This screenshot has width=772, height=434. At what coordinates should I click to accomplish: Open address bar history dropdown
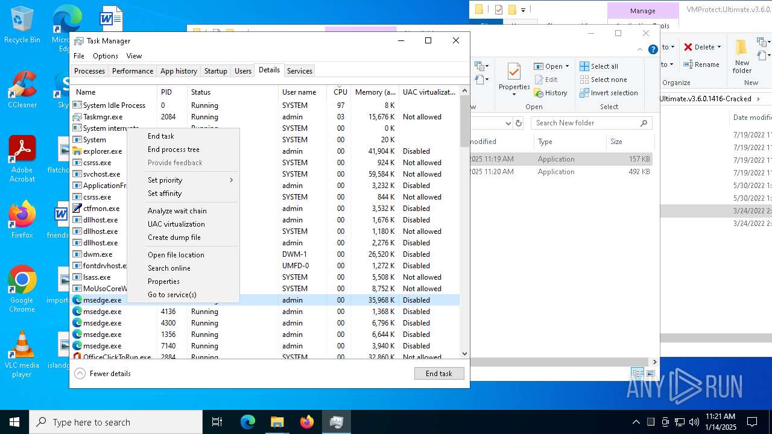[508, 123]
